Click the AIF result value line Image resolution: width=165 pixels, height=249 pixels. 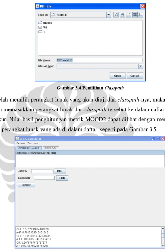coord(32,246)
